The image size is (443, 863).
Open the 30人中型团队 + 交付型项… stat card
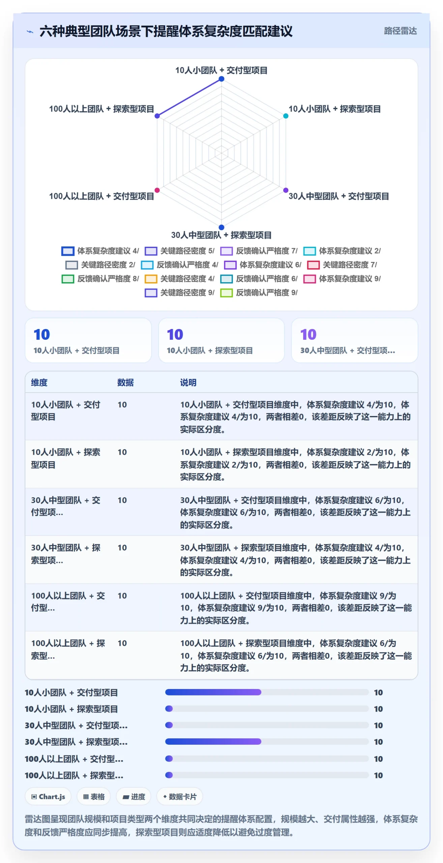click(x=355, y=340)
